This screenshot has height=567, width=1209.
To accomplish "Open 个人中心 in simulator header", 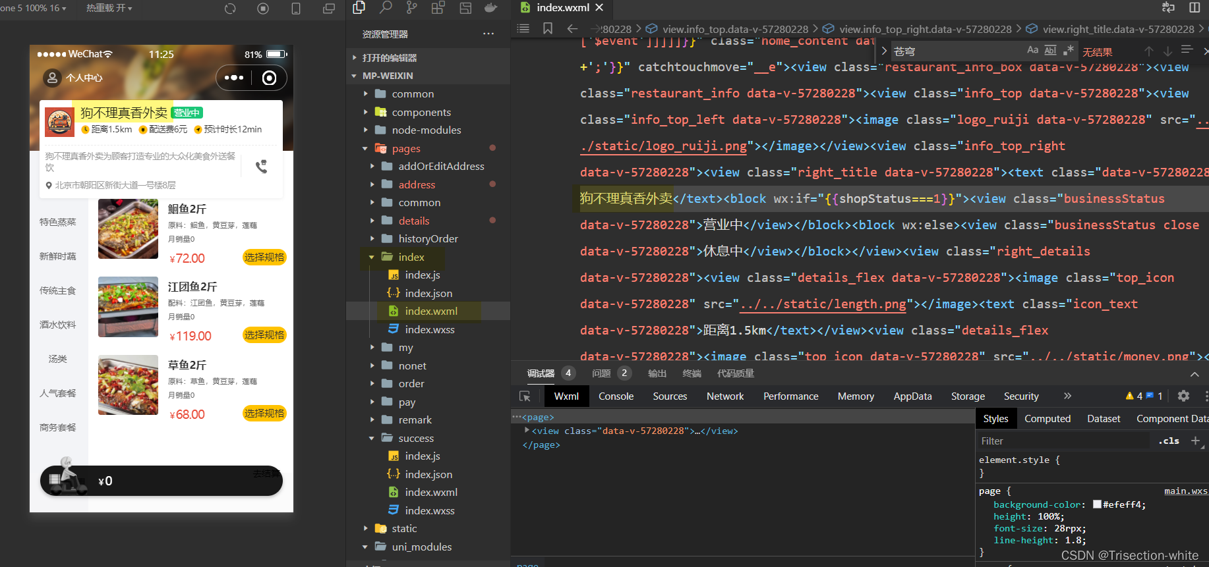I will click(73, 78).
